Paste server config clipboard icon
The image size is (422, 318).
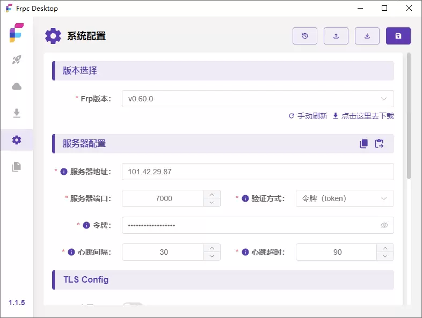pyautogui.click(x=379, y=144)
